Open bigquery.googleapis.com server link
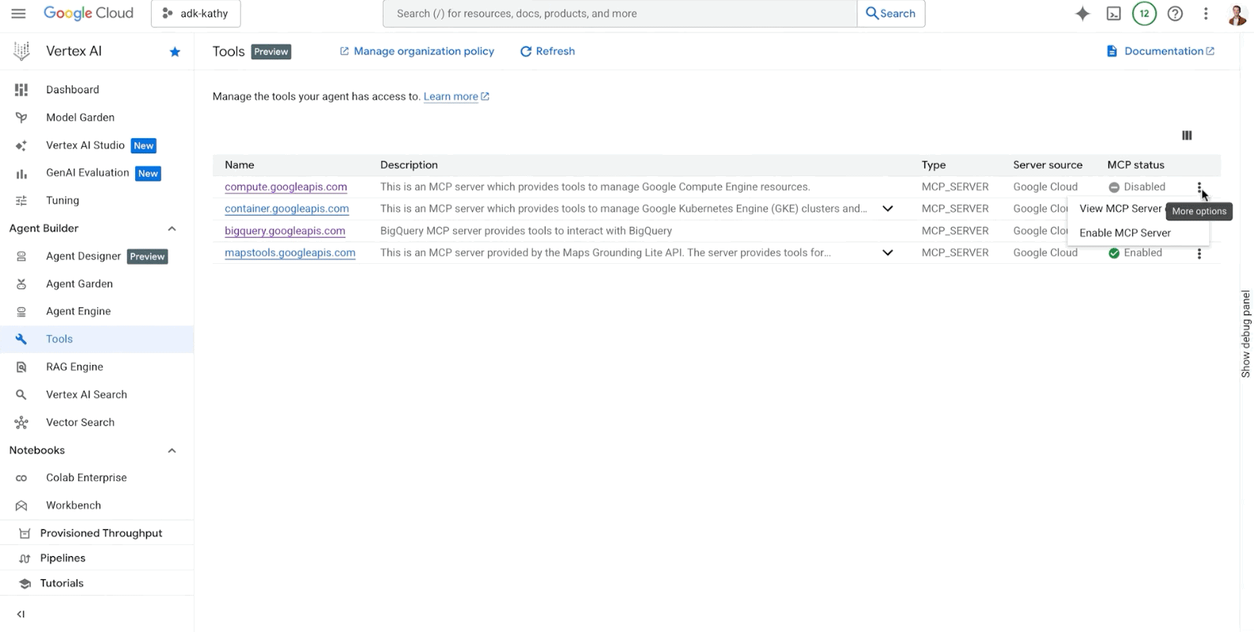1254x632 pixels. click(x=285, y=231)
